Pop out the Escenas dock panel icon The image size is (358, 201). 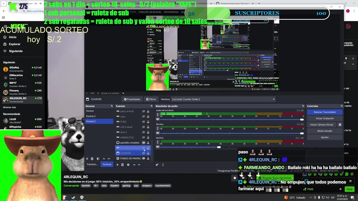[112, 106]
